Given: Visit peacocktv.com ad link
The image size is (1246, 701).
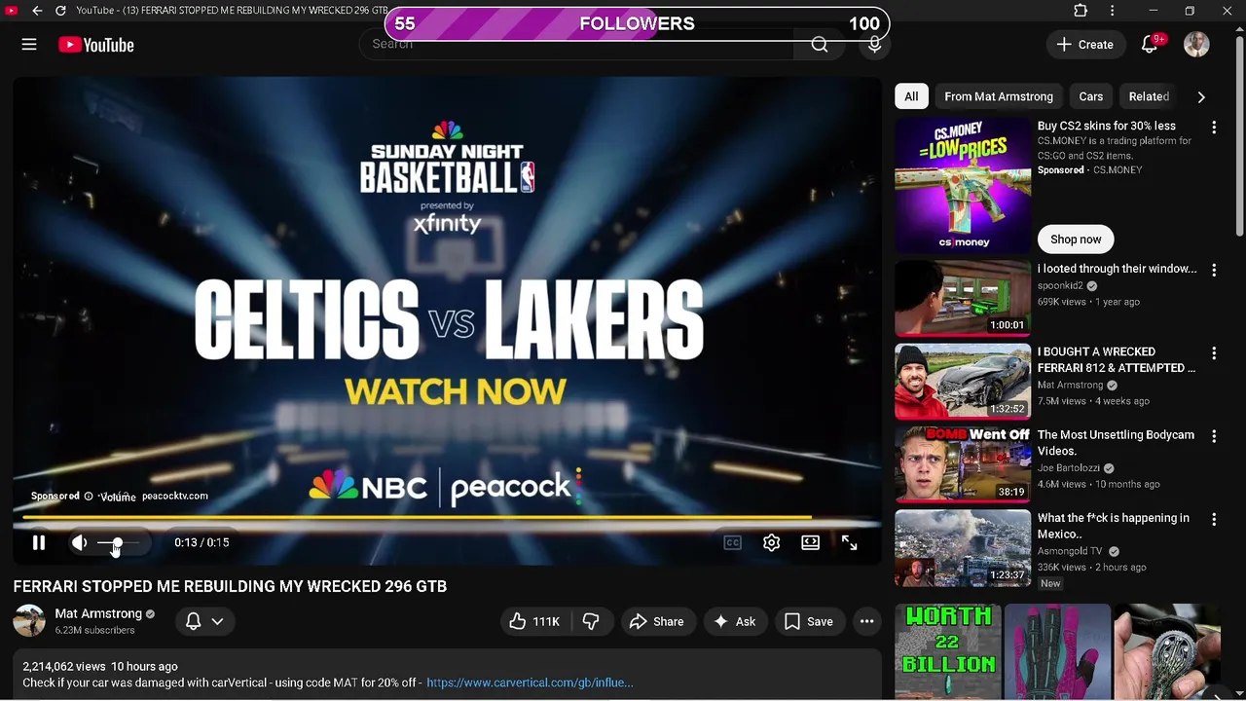Looking at the screenshot, I should click(174, 496).
